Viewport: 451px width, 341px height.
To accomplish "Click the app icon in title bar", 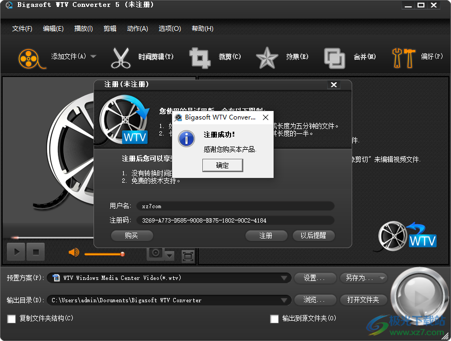I will click(9, 5).
